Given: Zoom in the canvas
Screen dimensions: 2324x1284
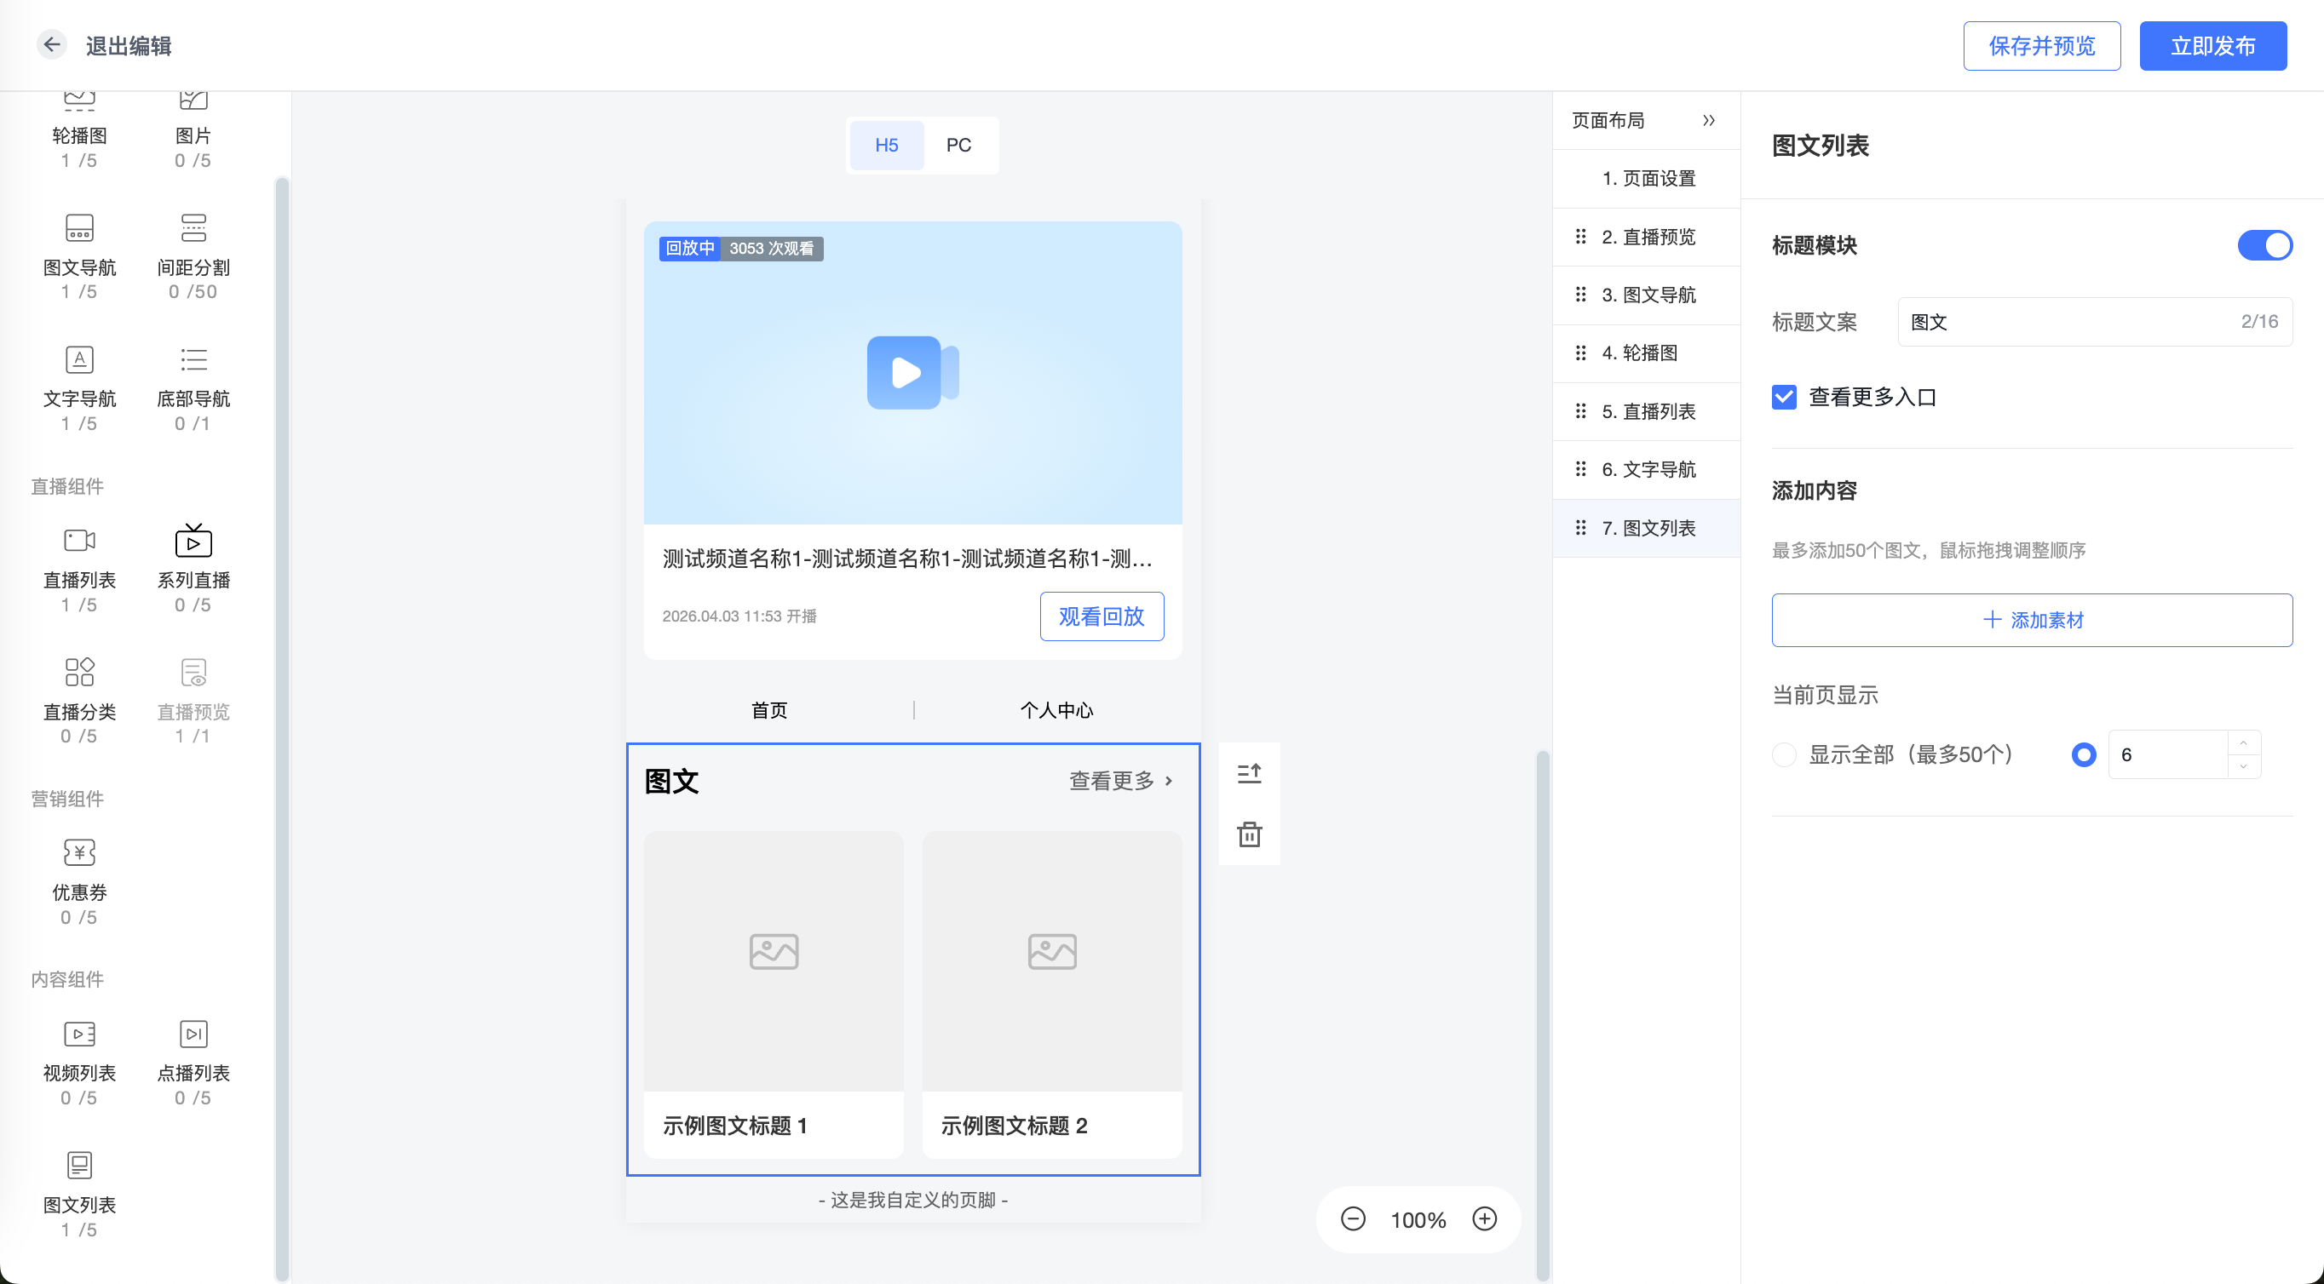Looking at the screenshot, I should click(x=1485, y=1219).
